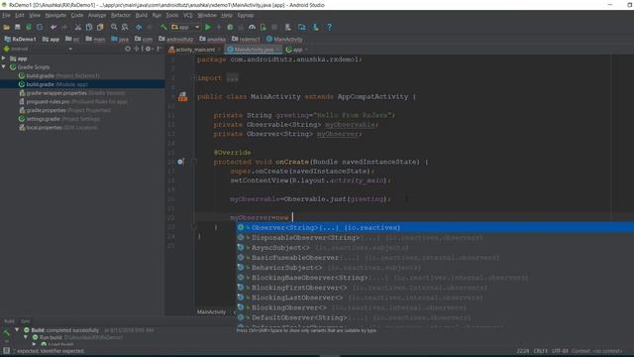Switch to the MainActivity.java editor tab
Viewport: 634px width, 357px height.
coord(254,50)
